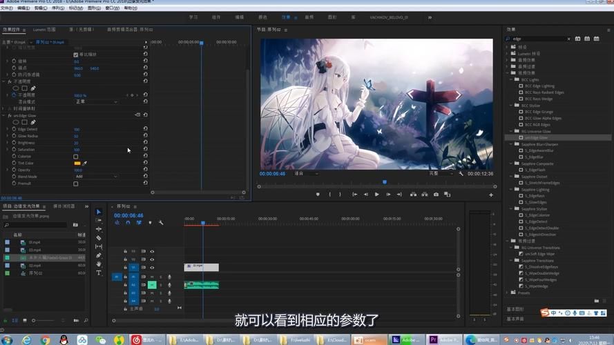Viewport: 614px width, 345px height.
Task: Play the sequence in Program monitor
Action: [x=376, y=195]
